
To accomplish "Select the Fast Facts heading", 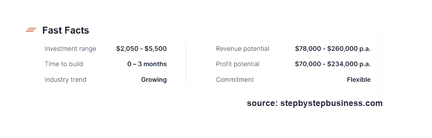I will tap(66, 31).
